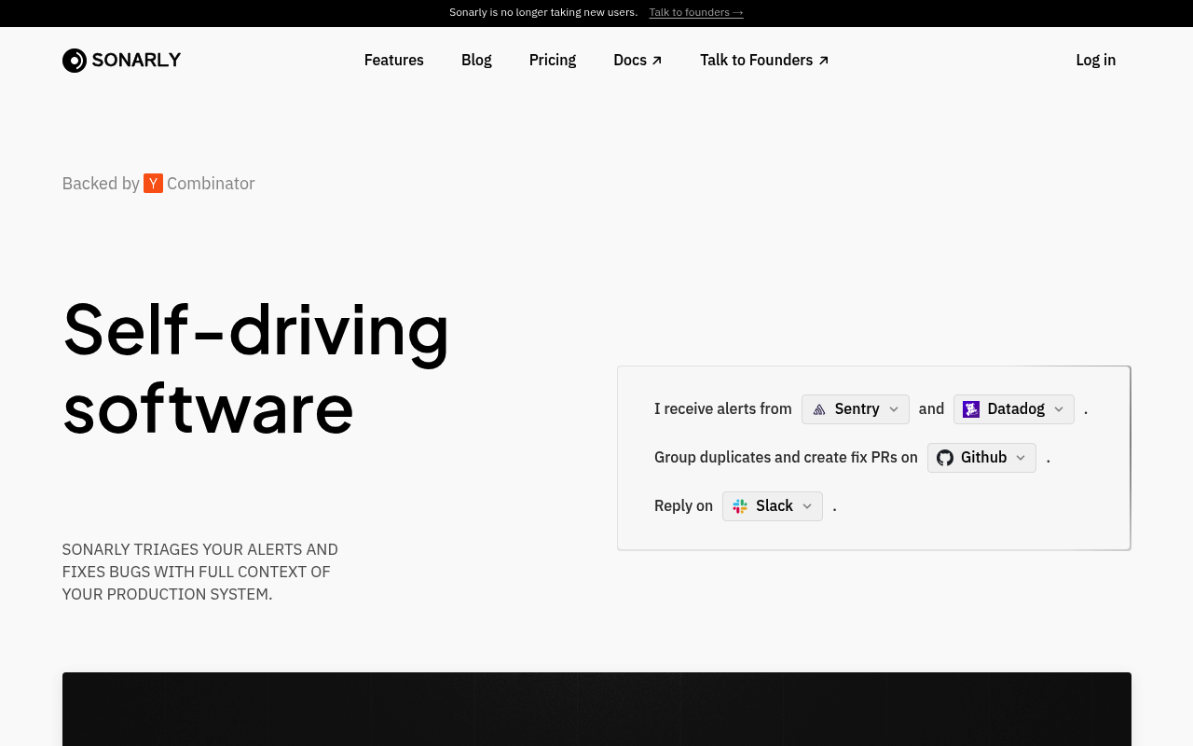Expand the chevron next to Sentry

(x=894, y=409)
